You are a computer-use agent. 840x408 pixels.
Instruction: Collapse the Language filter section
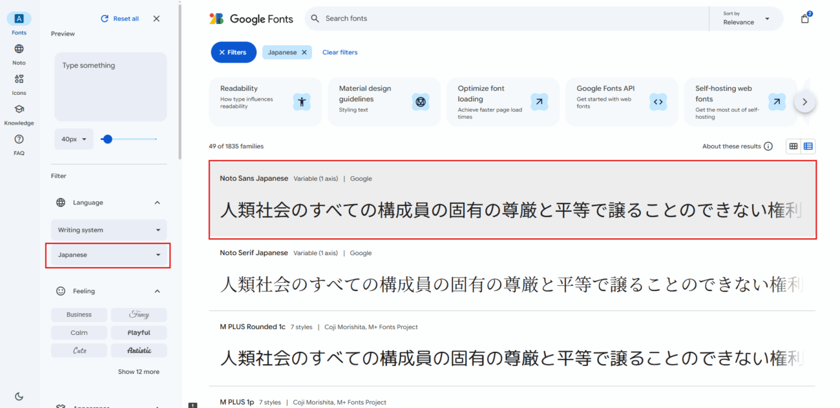[157, 203]
